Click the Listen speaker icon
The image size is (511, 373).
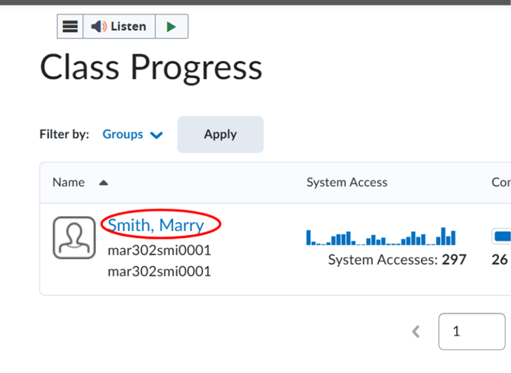98,27
